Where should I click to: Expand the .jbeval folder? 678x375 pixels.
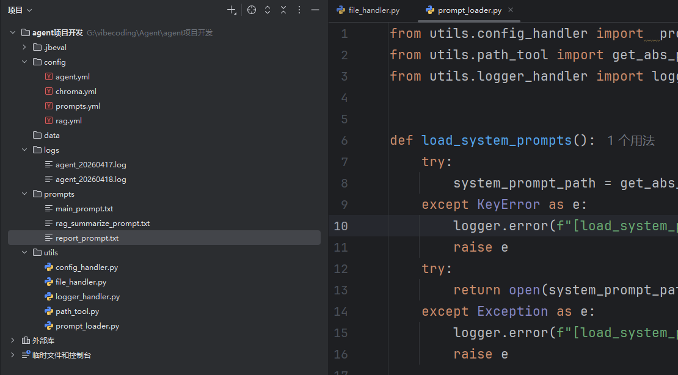point(24,47)
